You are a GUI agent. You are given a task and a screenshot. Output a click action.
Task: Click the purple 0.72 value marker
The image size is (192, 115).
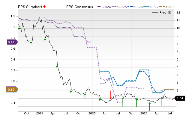[12, 42]
